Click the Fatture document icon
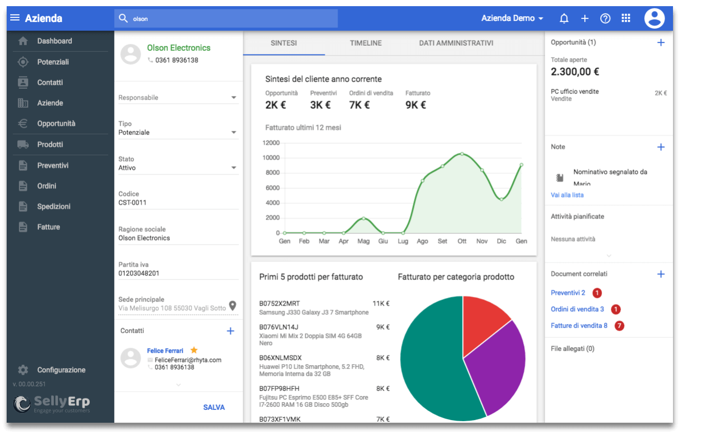This screenshot has width=713, height=434. (23, 227)
